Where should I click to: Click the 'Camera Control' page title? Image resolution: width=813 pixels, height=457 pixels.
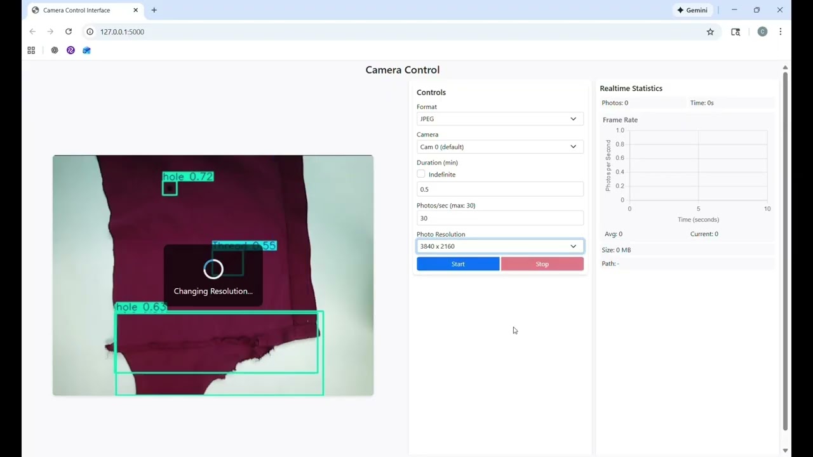403,70
